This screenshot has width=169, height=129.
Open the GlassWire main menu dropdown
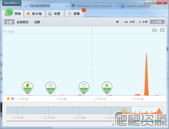pos(11,3)
